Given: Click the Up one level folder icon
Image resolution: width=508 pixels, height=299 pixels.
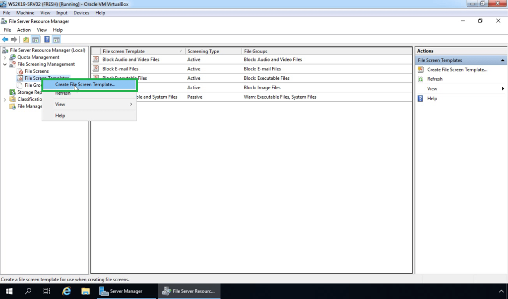Looking at the screenshot, I should 26,40.
